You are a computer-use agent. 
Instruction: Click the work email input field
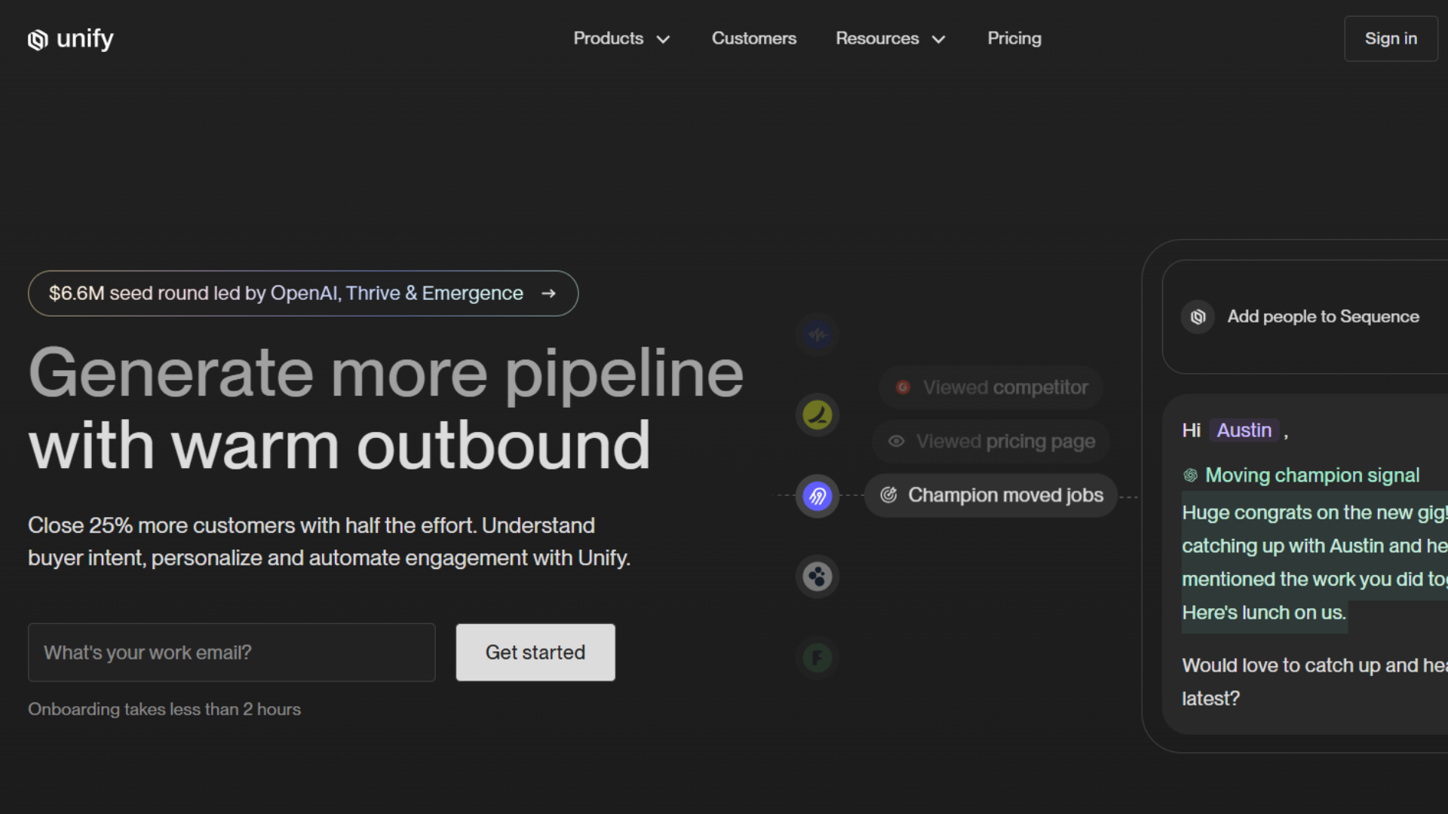pyautogui.click(x=232, y=653)
